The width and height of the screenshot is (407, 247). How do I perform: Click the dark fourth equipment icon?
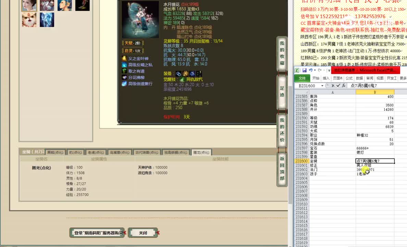click(199, 74)
